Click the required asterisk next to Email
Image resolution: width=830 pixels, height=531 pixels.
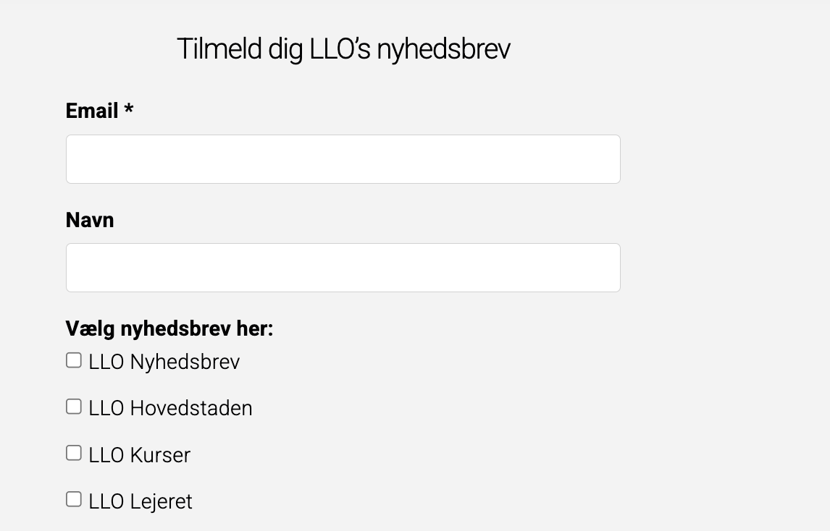(x=129, y=109)
